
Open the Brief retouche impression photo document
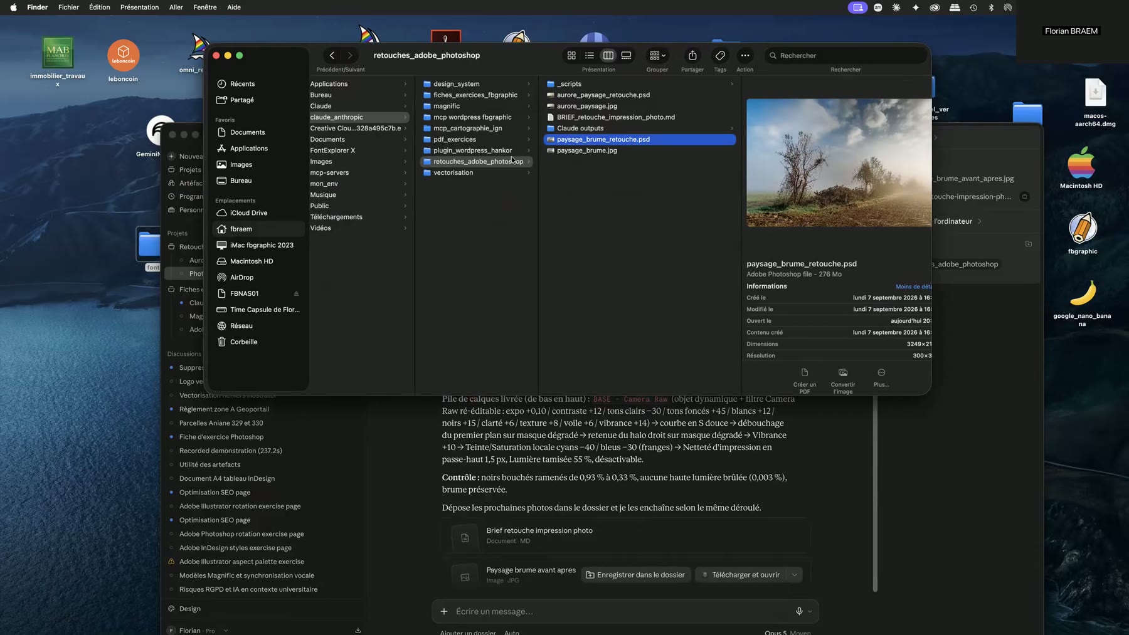[625, 536]
